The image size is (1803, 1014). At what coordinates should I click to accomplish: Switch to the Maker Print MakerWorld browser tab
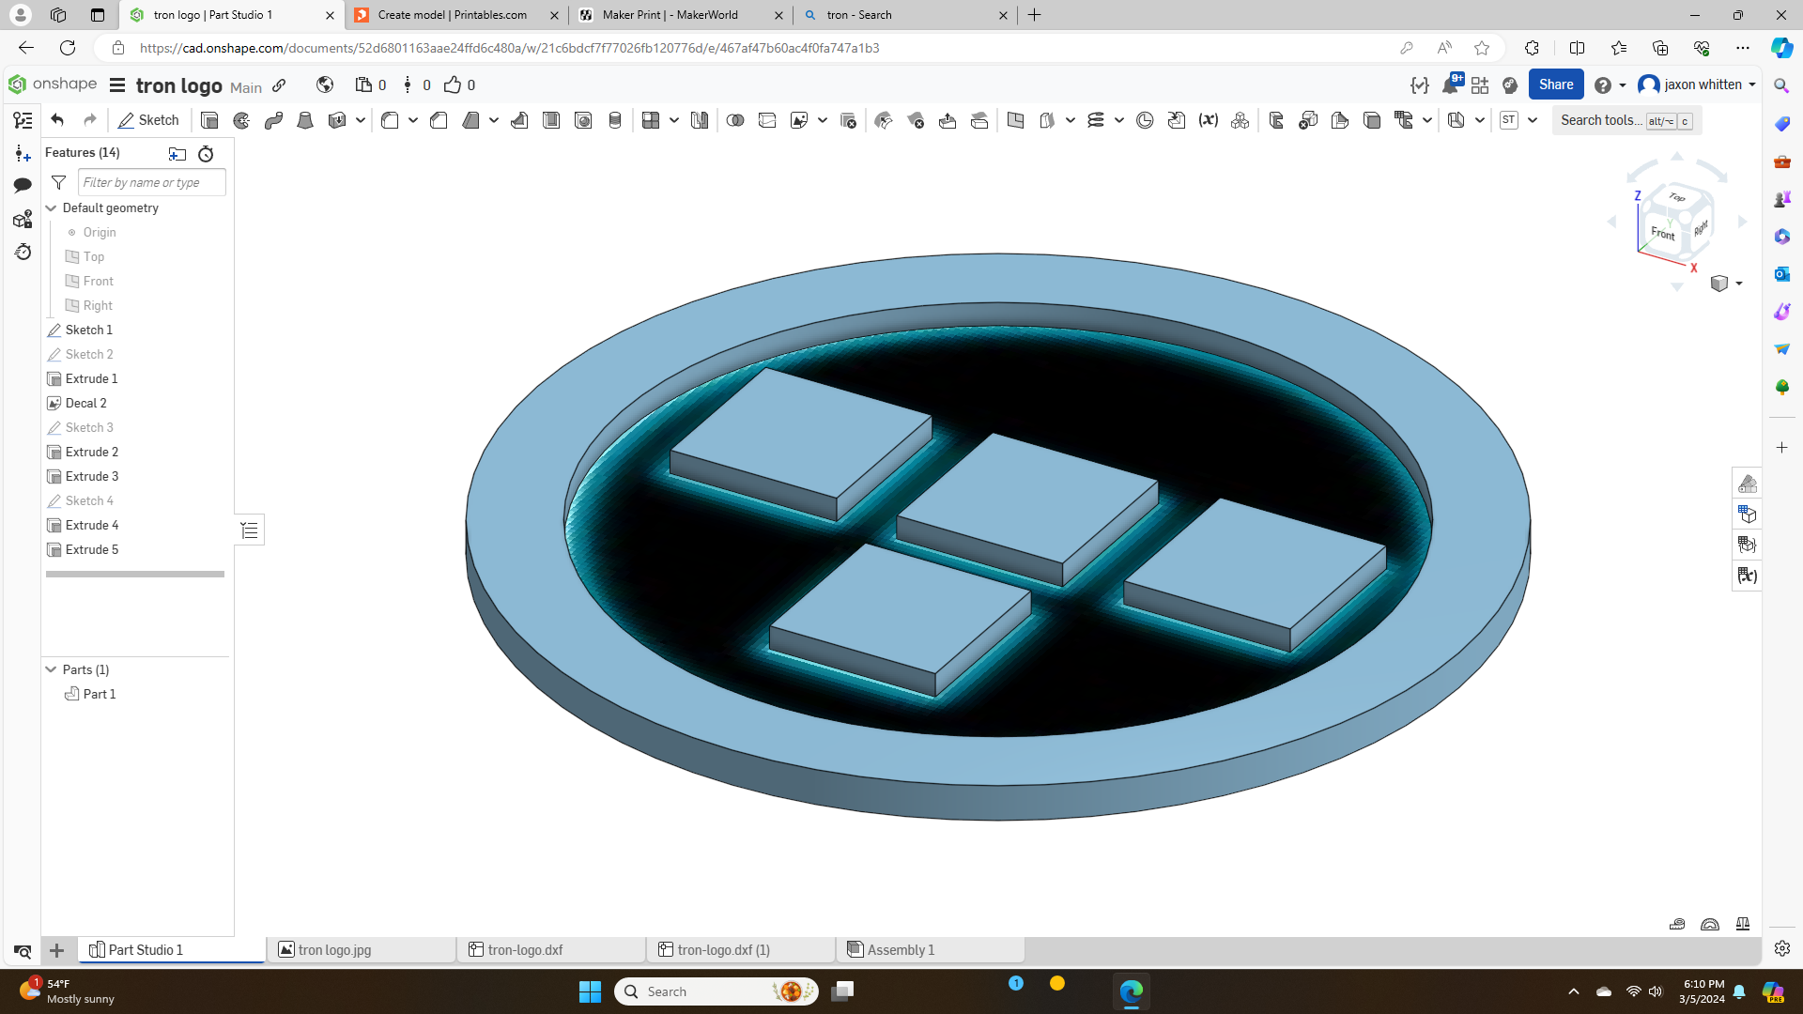[681, 15]
